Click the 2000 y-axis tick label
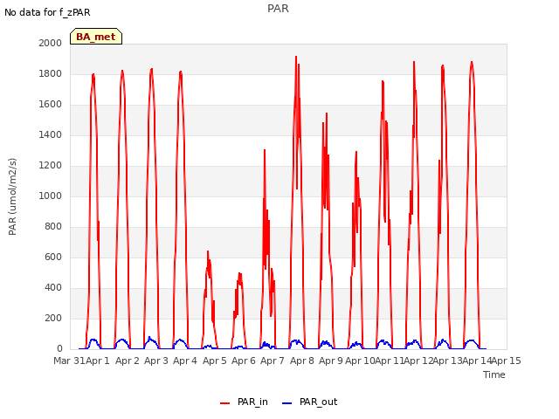The height and width of the screenshot is (419, 559). click(51, 43)
